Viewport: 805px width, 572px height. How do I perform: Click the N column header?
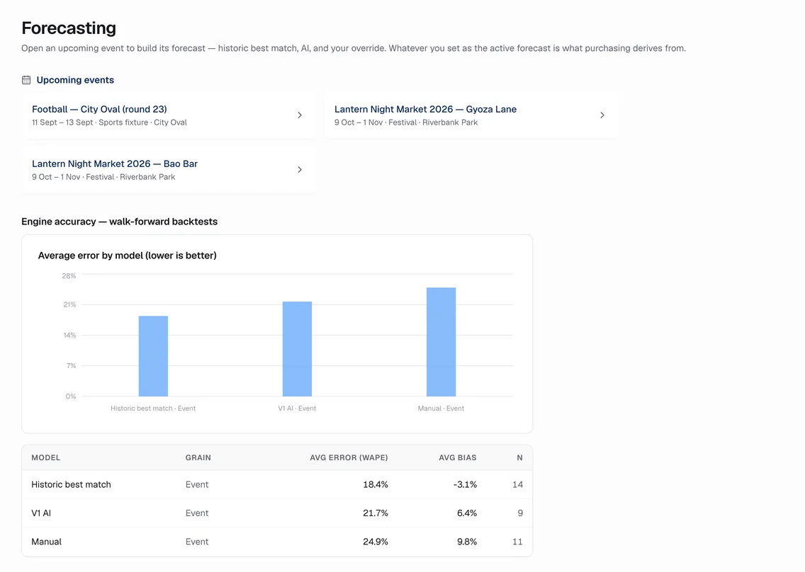click(519, 457)
